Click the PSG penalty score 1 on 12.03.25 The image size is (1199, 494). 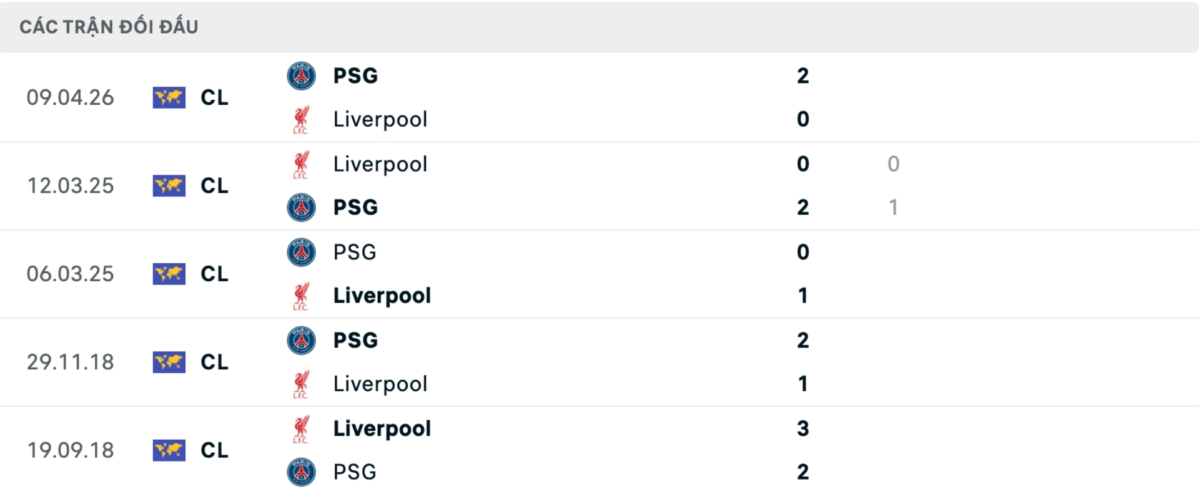coord(893,208)
